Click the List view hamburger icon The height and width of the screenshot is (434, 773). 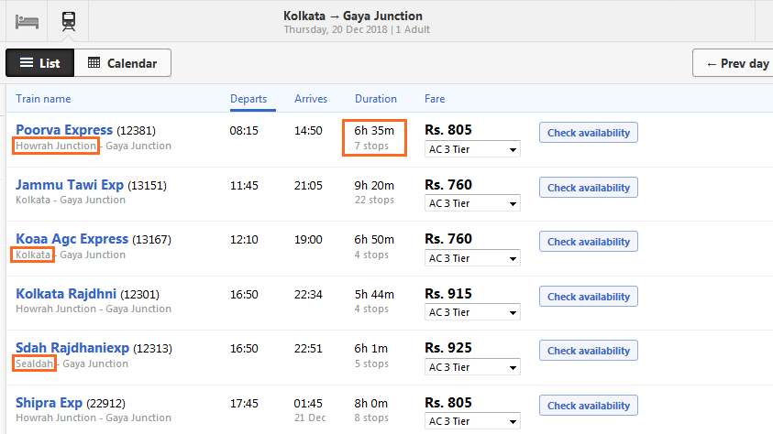(27, 63)
